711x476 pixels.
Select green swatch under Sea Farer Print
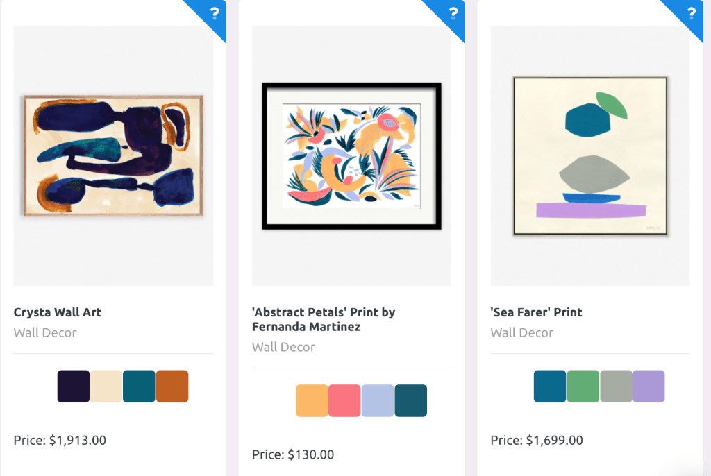click(583, 386)
